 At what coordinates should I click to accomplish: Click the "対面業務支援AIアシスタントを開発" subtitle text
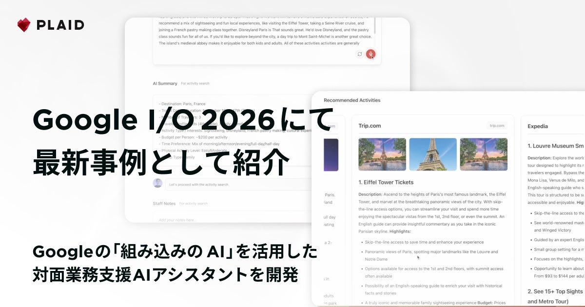point(165,275)
